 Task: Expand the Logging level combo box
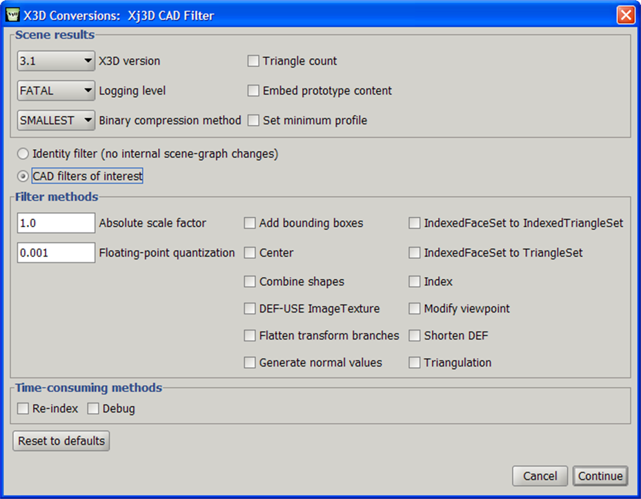[x=56, y=90]
